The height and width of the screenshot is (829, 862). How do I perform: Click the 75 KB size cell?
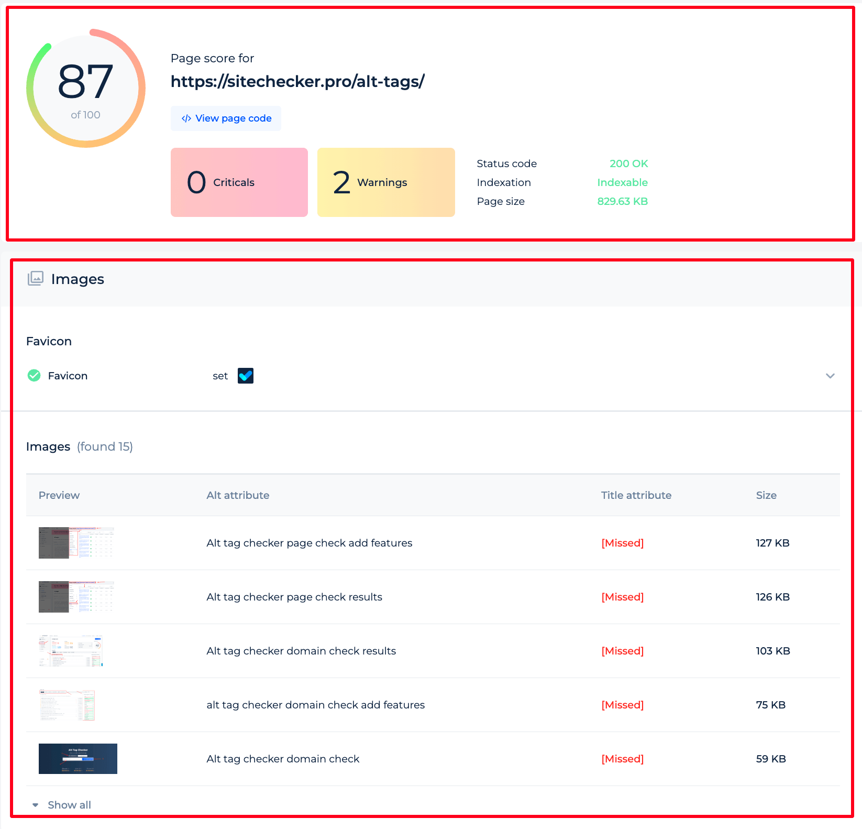tap(771, 705)
